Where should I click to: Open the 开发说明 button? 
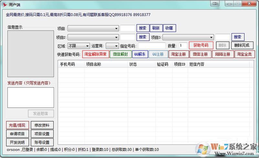point(17,142)
